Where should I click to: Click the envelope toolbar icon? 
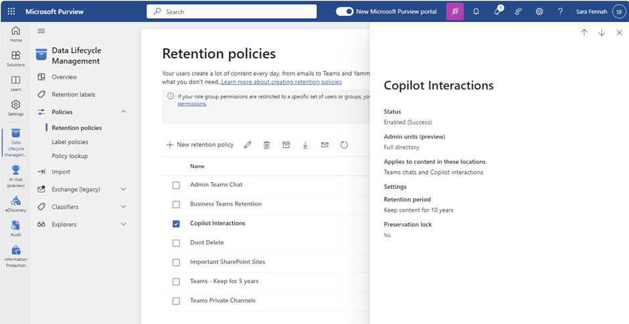pos(325,145)
